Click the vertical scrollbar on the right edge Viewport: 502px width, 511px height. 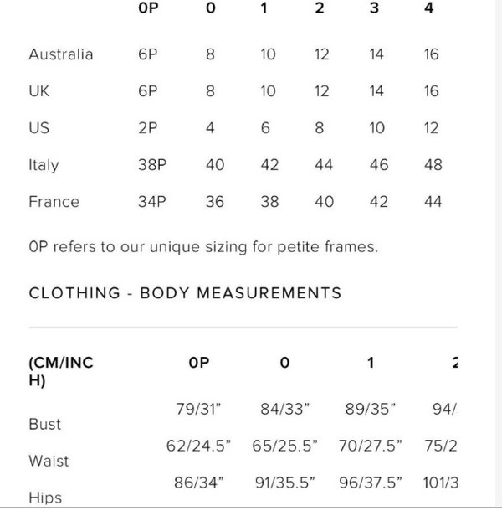(499, 254)
